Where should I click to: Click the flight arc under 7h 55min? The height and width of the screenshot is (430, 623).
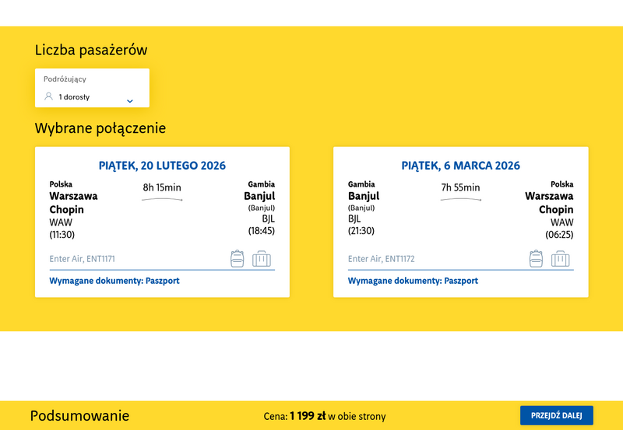[461, 200]
